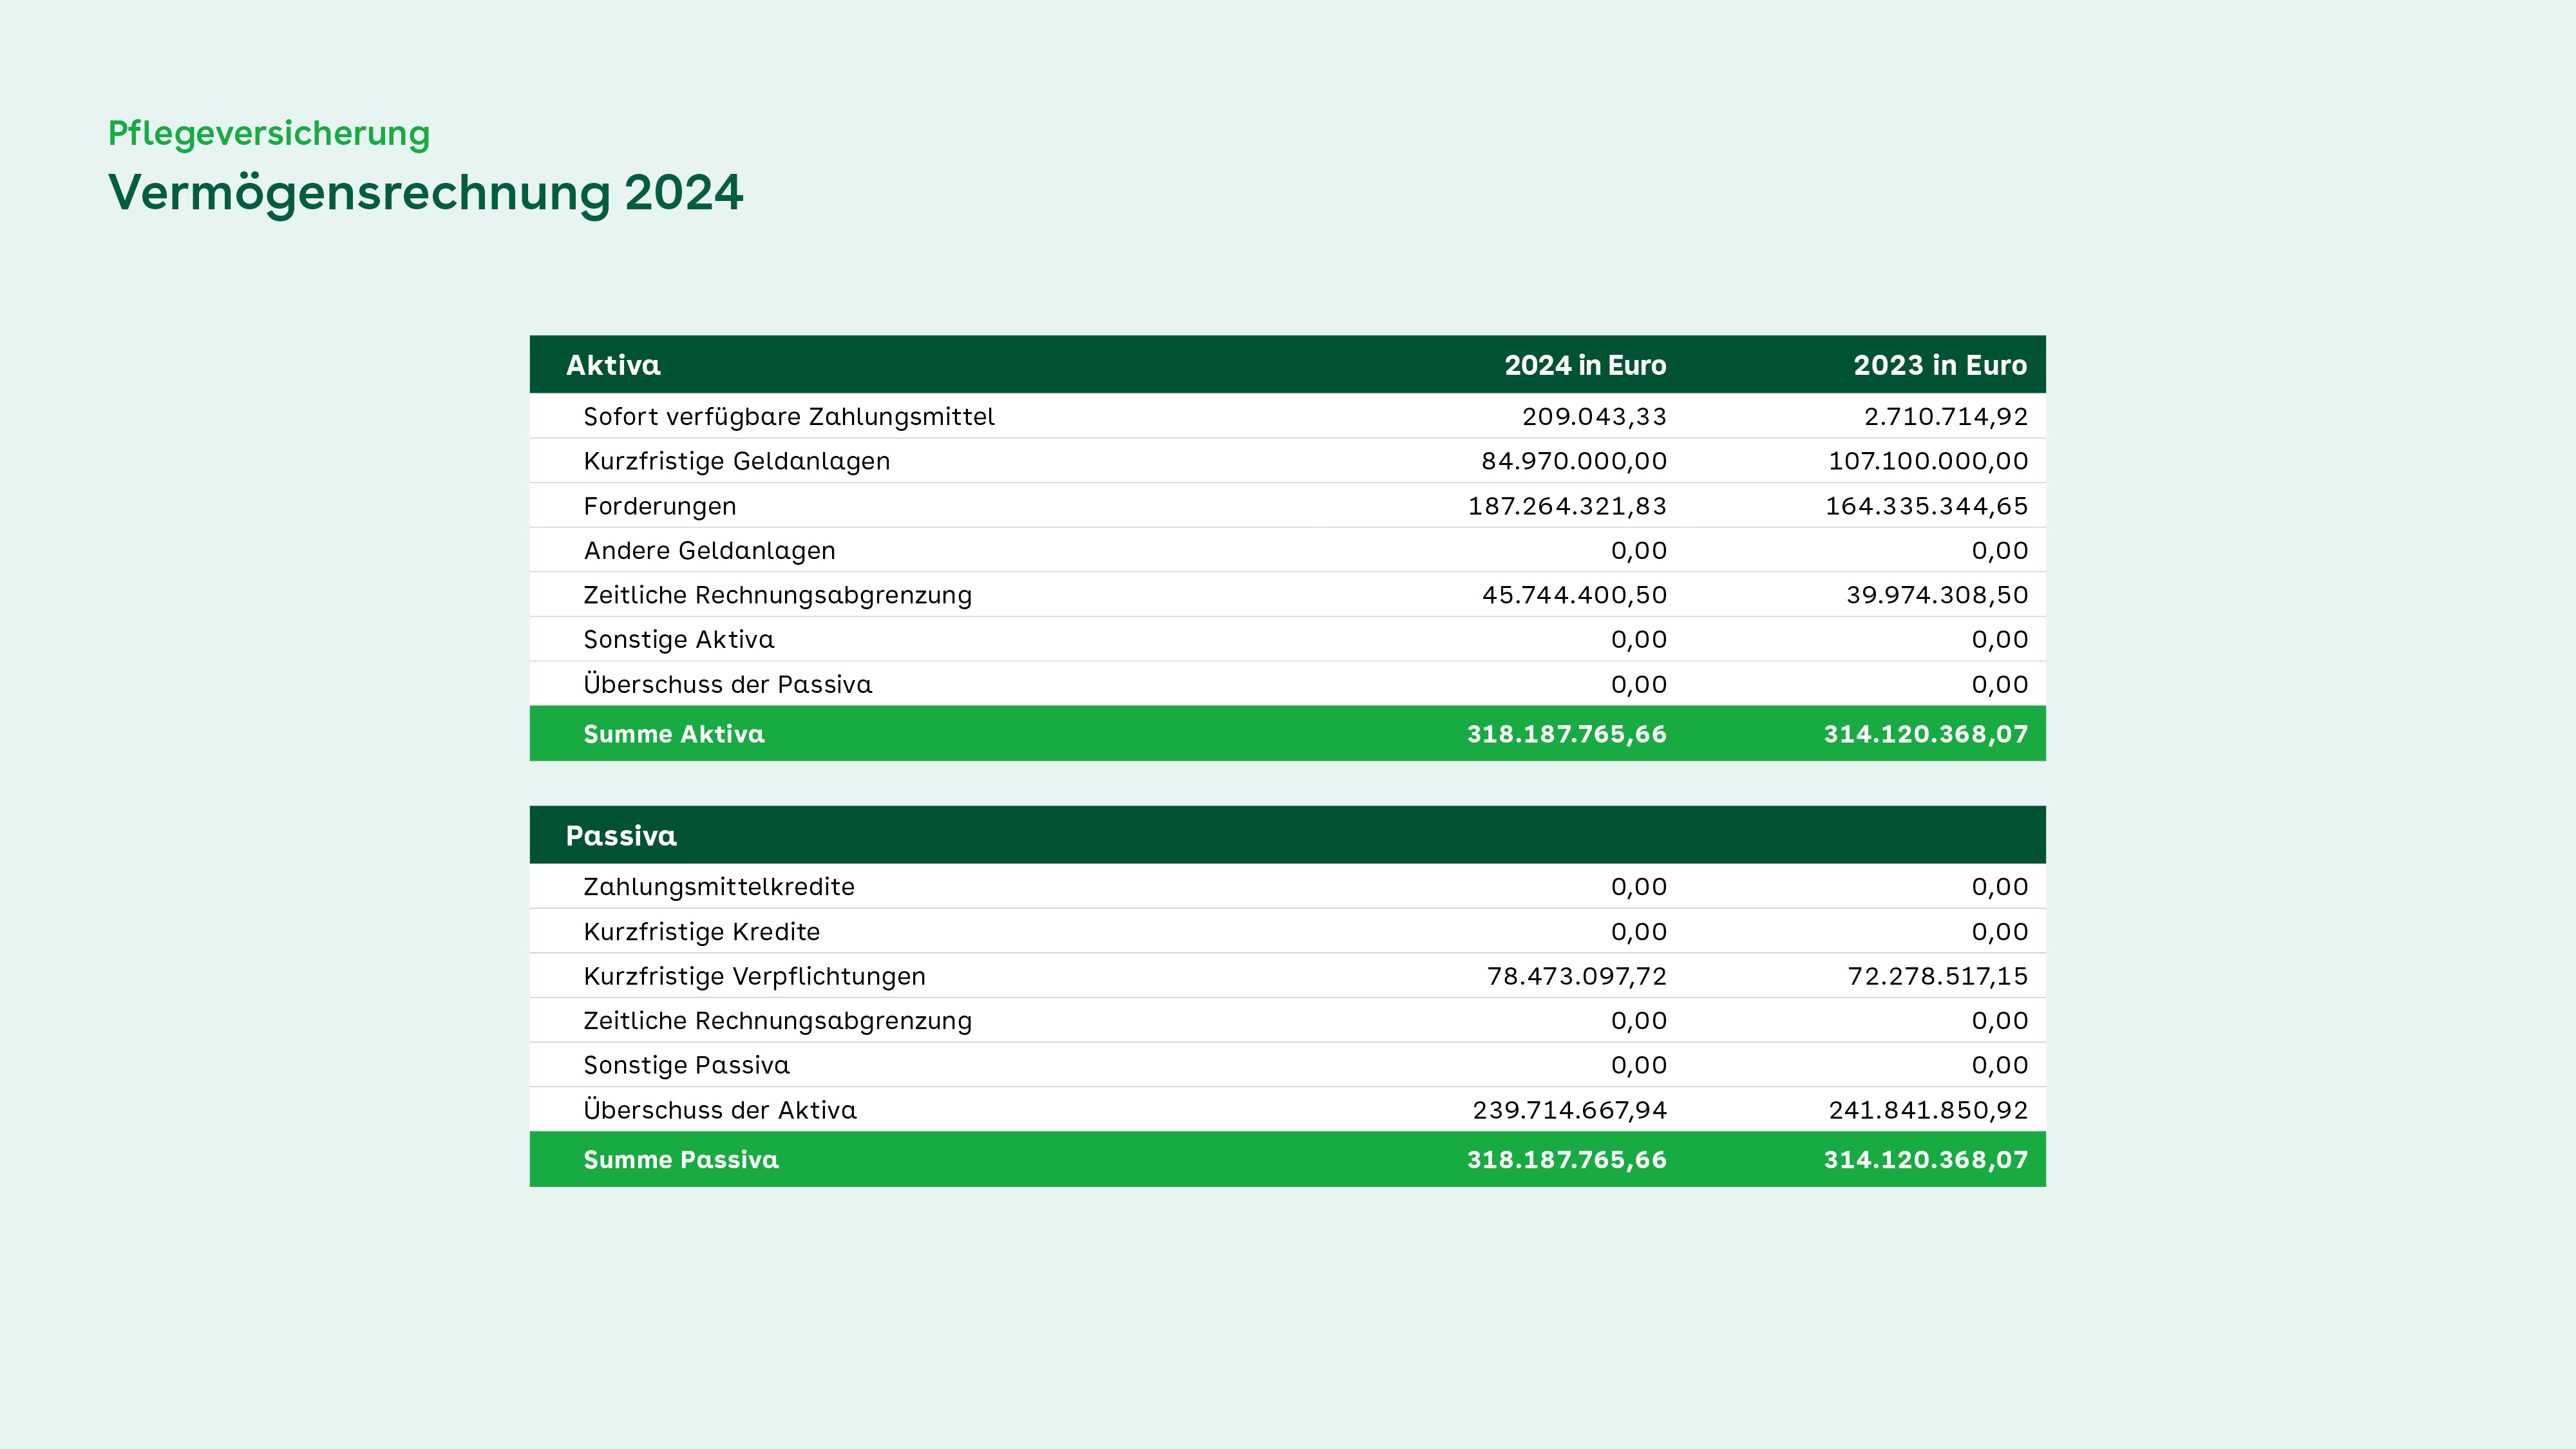Click the value 78.473.097,72
The width and height of the screenshot is (2576, 1449).
click(x=1577, y=976)
